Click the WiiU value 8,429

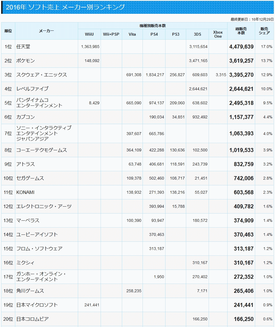pos(94,103)
